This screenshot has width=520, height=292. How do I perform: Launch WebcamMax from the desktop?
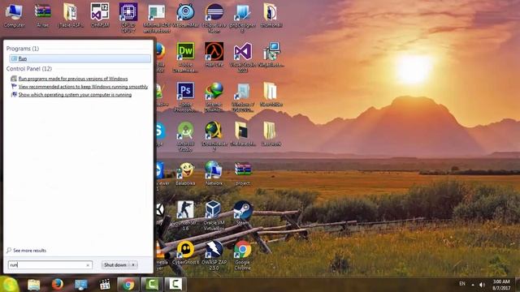pos(185,15)
